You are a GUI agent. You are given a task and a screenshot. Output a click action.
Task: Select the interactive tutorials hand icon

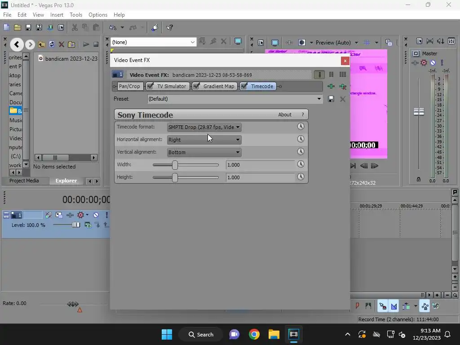click(x=155, y=27)
